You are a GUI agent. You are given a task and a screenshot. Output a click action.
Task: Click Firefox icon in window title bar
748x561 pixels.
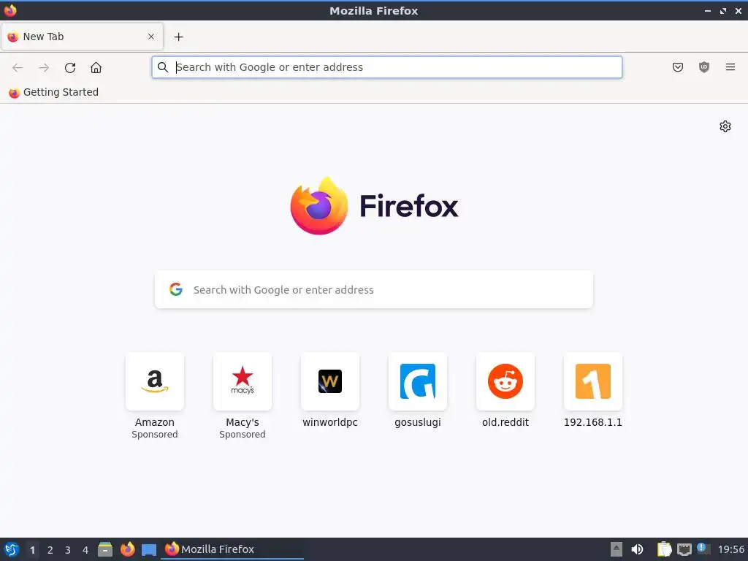pyautogui.click(x=10, y=10)
